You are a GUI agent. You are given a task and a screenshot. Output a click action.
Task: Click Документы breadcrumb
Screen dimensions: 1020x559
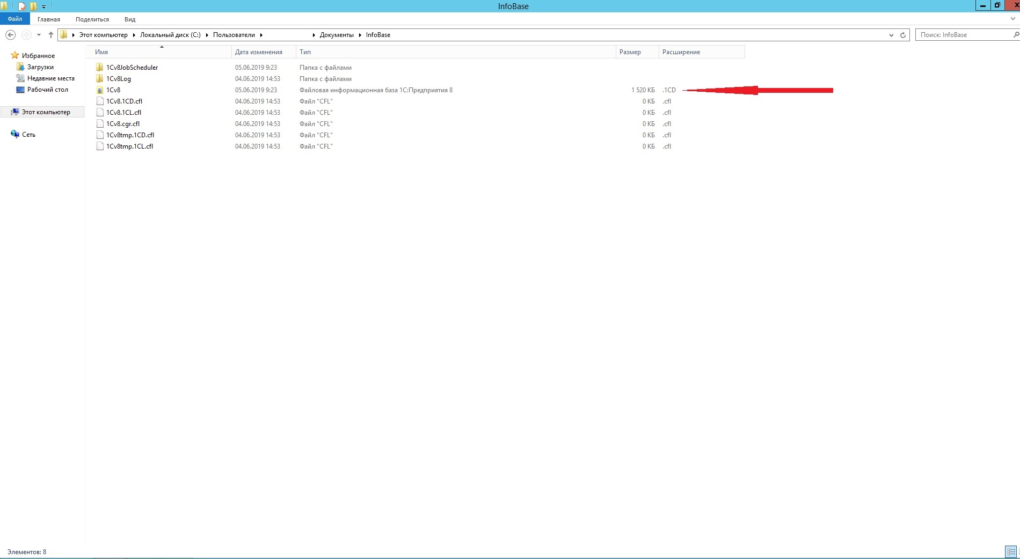click(337, 35)
